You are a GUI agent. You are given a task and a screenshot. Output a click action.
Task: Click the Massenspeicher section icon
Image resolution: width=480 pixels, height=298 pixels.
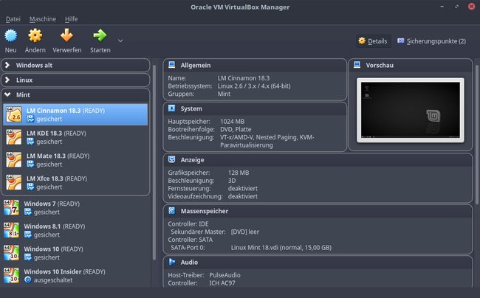pos(172,210)
